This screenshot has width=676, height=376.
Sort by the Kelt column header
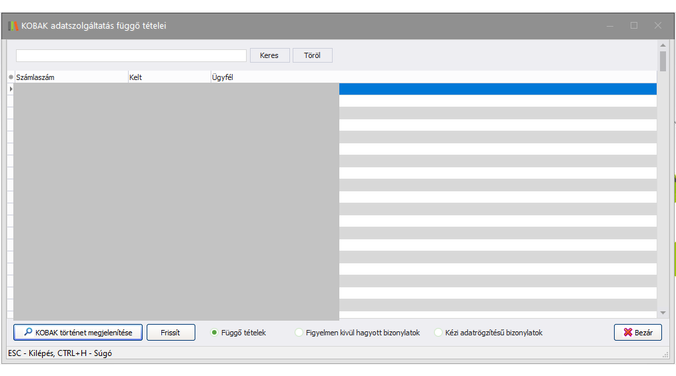coord(169,77)
